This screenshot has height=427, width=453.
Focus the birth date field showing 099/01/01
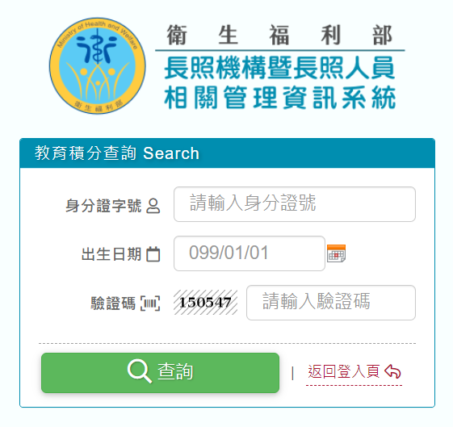tap(250, 253)
